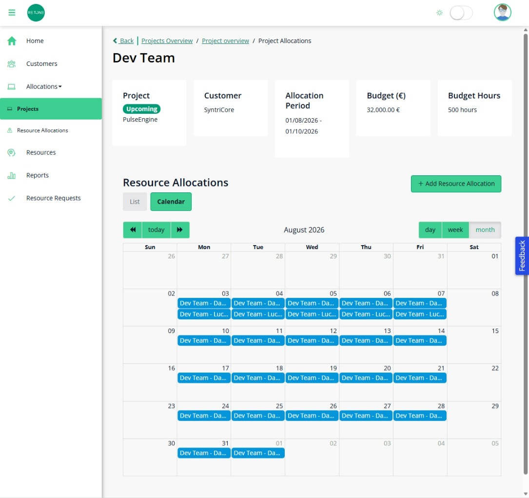Viewport: 529px width, 498px height.
Task: Open Dev Team - Da... event on Aug 14
Action: pos(420,341)
